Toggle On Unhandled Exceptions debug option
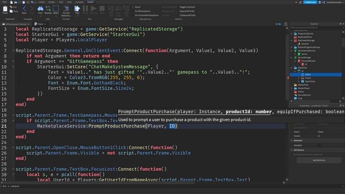This screenshot has height=194, width=345. coord(147,16)
